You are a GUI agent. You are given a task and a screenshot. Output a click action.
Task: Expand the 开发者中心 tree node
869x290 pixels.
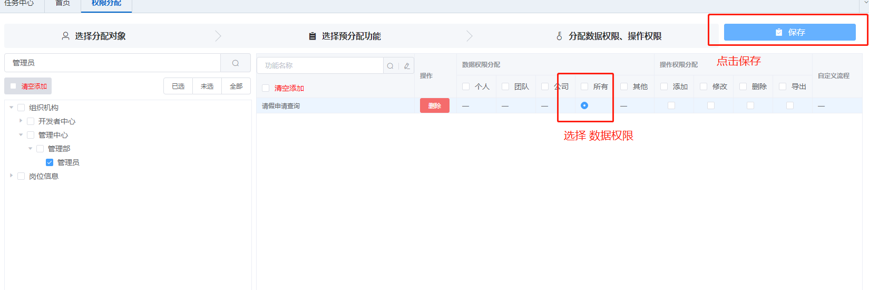[21, 121]
